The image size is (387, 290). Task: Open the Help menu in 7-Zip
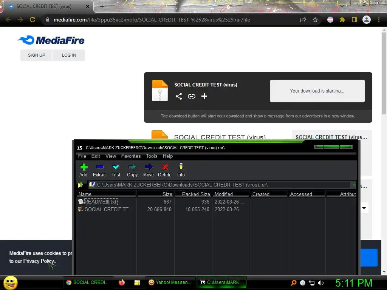point(167,156)
